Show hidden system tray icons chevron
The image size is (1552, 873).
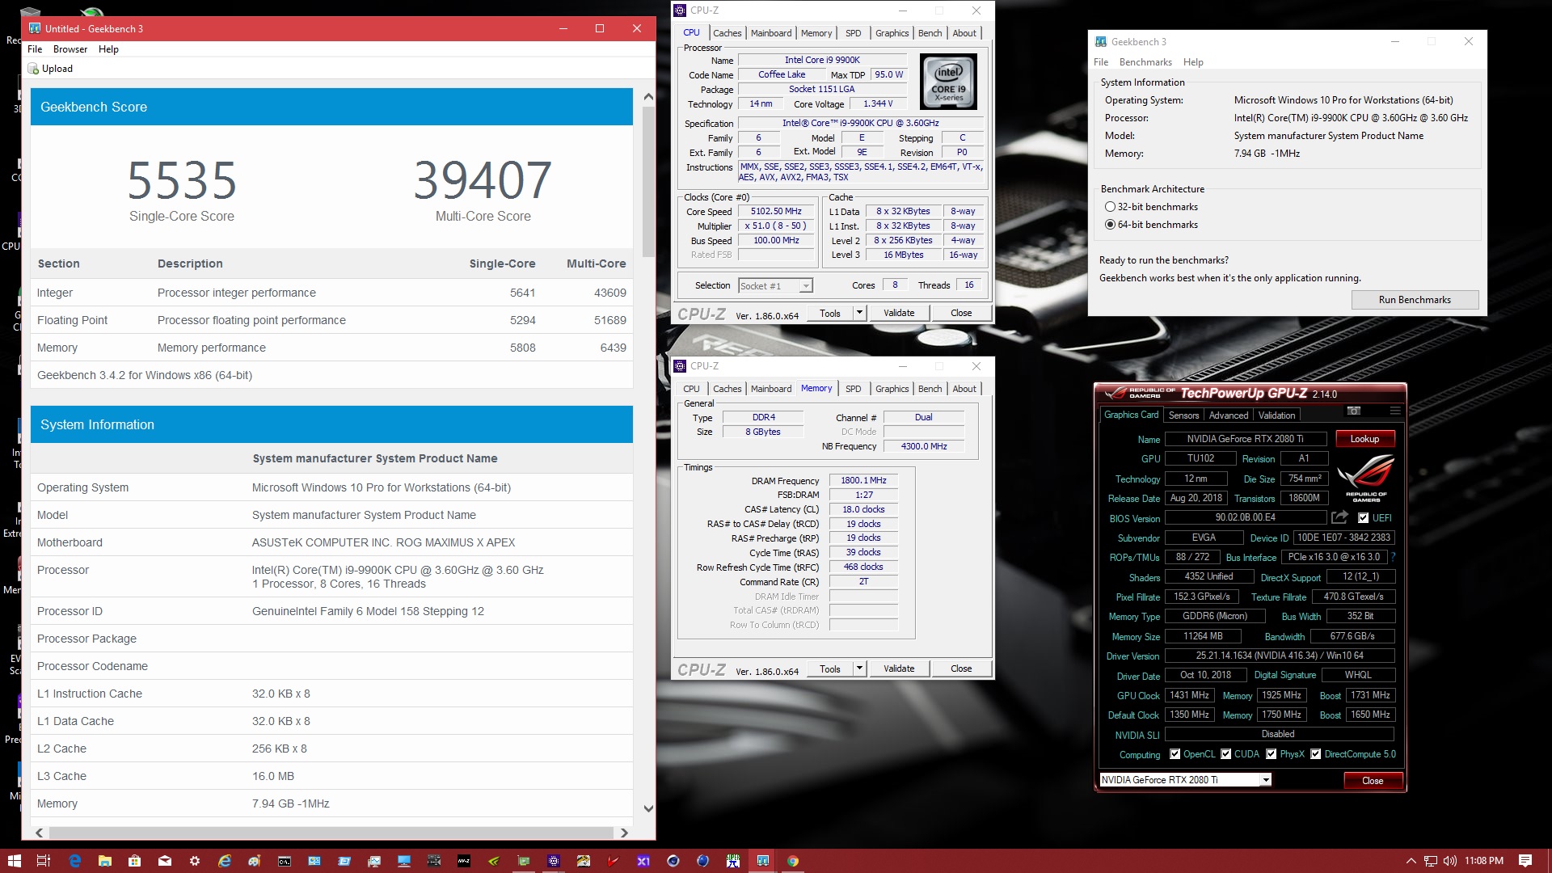(1411, 861)
